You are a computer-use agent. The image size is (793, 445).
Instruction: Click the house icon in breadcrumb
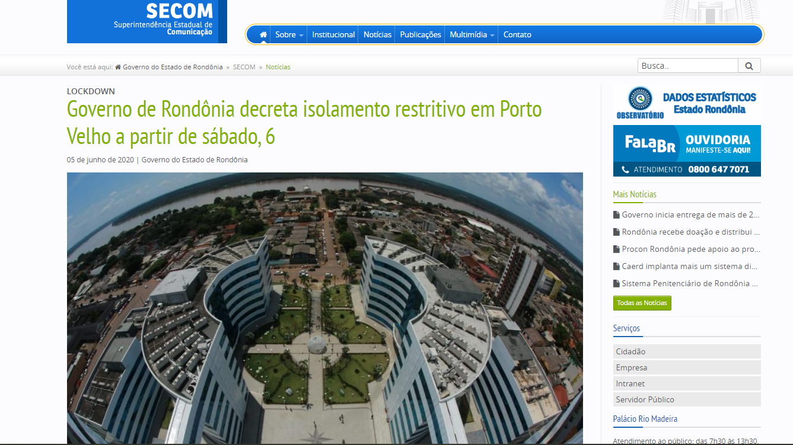click(118, 67)
